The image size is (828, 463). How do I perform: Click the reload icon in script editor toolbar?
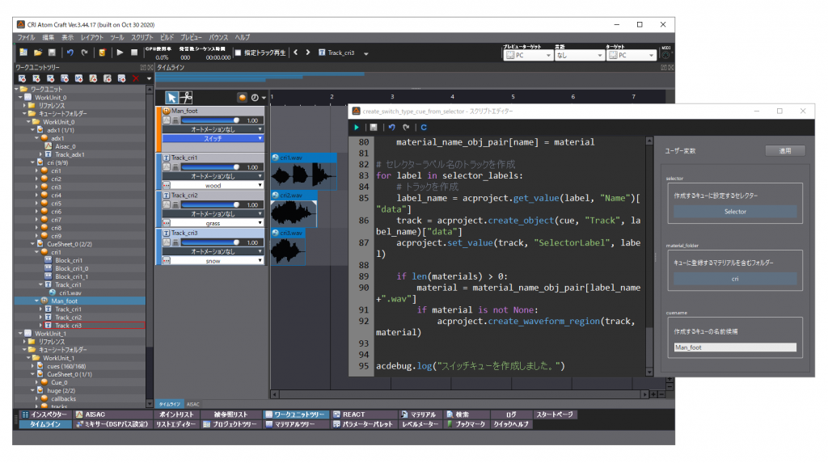[424, 127]
